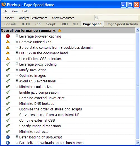Open the File menu
The width and height of the screenshot is (140, 146).
pyautogui.click(x=5, y=11)
